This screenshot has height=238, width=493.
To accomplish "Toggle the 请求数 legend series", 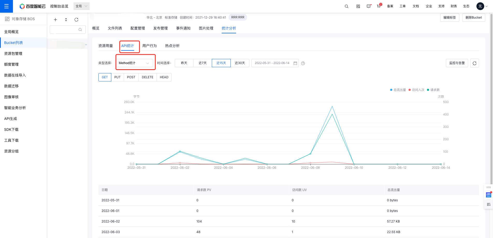I will coord(433,90).
